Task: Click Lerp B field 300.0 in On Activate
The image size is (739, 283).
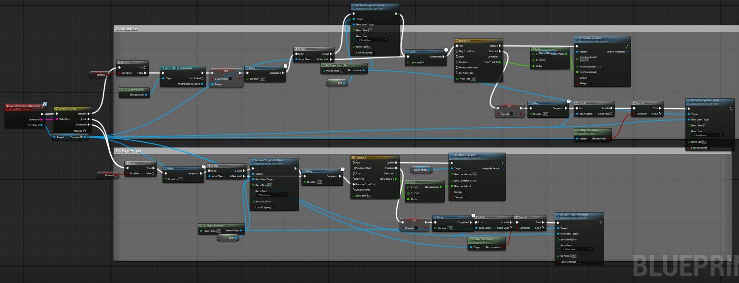Action: pyautogui.click(x=542, y=60)
